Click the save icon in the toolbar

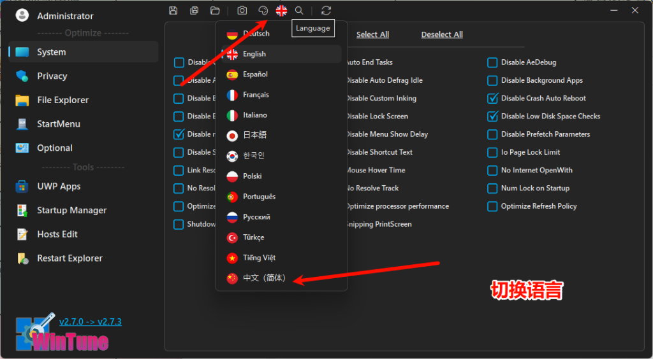click(x=173, y=10)
